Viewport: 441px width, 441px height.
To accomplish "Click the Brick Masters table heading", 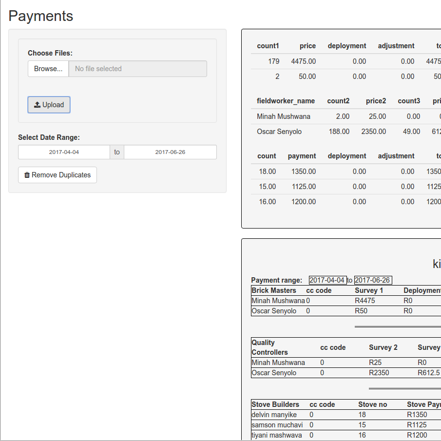I will pos(274,290).
